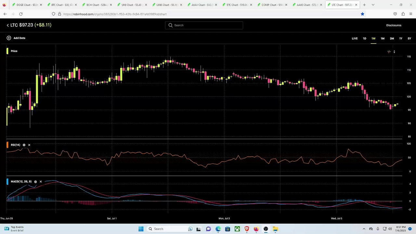This screenshot has width=416, height=234.
Task: Show hidden system tray icons
Action: [364, 229]
